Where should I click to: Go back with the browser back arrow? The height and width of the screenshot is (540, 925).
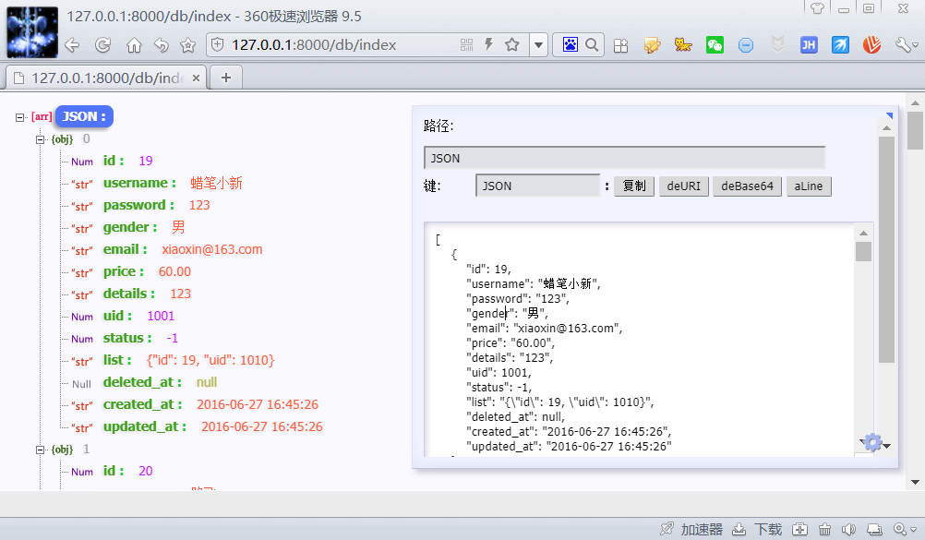tap(72, 45)
